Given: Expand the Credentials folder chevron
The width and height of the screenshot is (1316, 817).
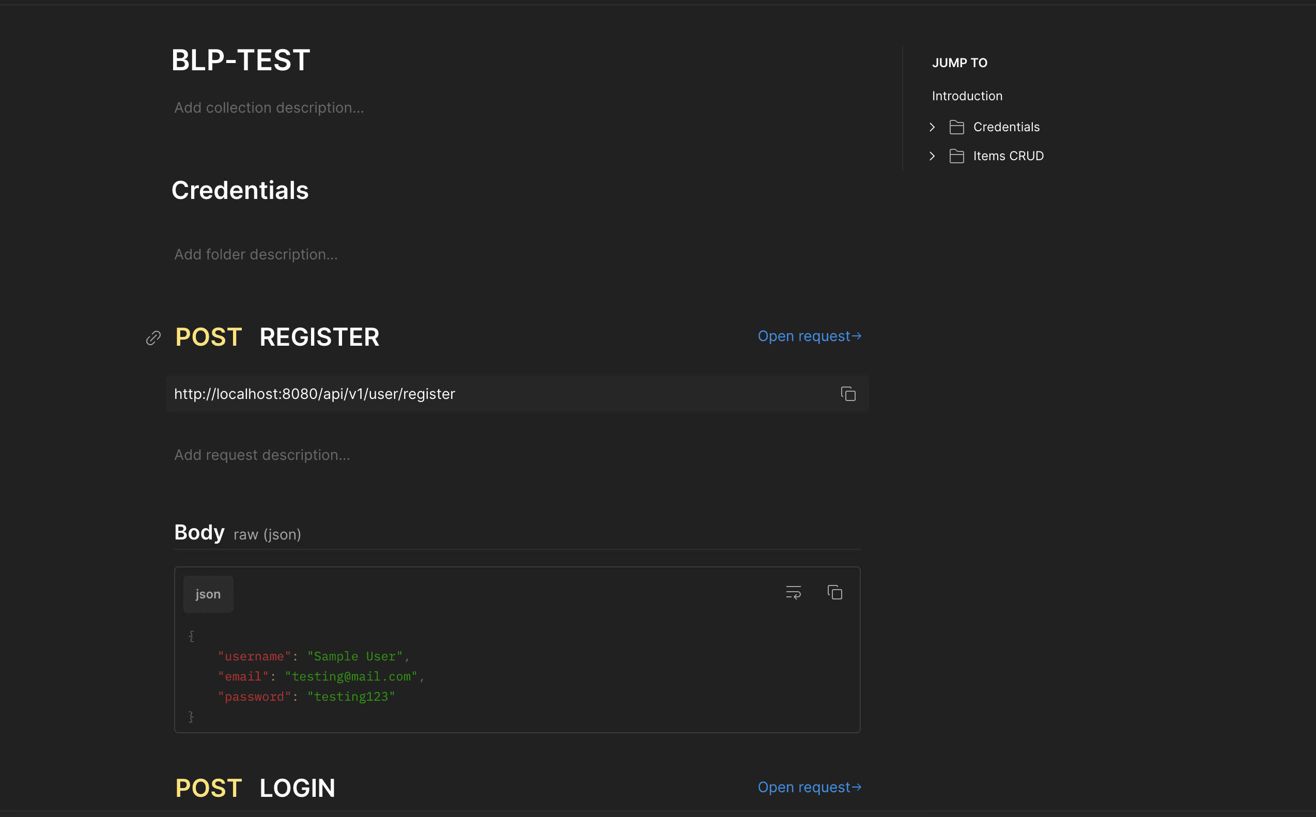Looking at the screenshot, I should pyautogui.click(x=932, y=127).
